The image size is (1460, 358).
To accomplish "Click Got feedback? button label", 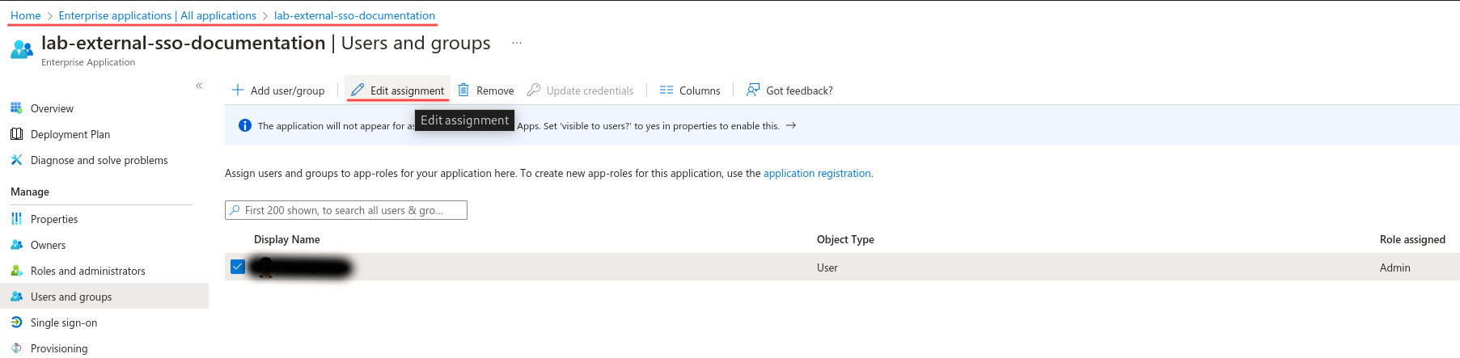I will pyautogui.click(x=799, y=91).
